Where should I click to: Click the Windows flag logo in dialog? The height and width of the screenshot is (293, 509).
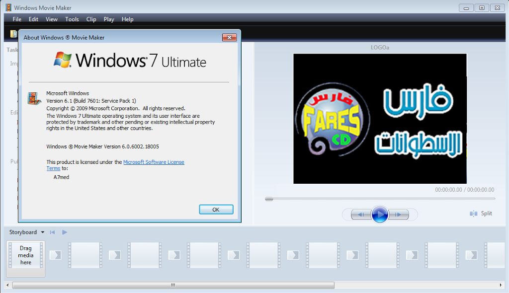[63, 60]
